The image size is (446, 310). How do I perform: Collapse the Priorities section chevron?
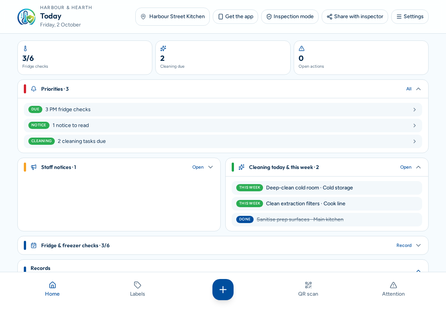point(418,89)
